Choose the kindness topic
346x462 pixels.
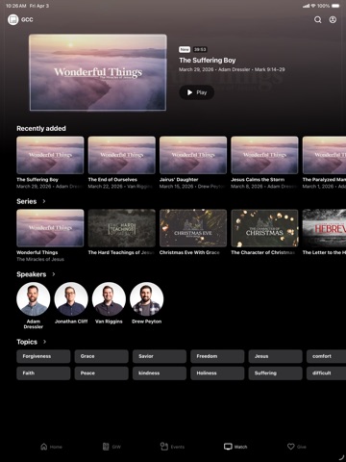click(x=160, y=373)
